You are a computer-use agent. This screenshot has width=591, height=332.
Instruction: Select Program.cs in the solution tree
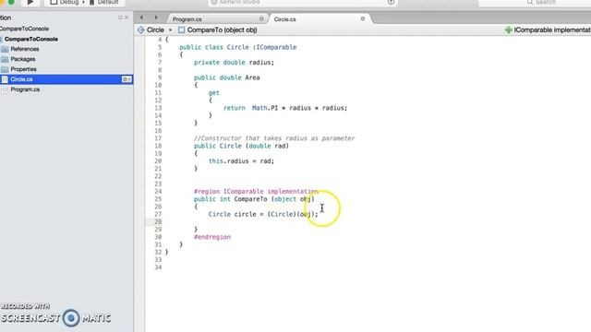click(x=25, y=89)
